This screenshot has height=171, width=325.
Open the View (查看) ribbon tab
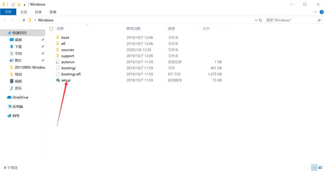53,12
